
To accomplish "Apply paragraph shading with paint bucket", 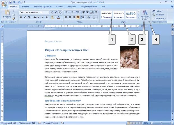I will (x=88, y=17).
